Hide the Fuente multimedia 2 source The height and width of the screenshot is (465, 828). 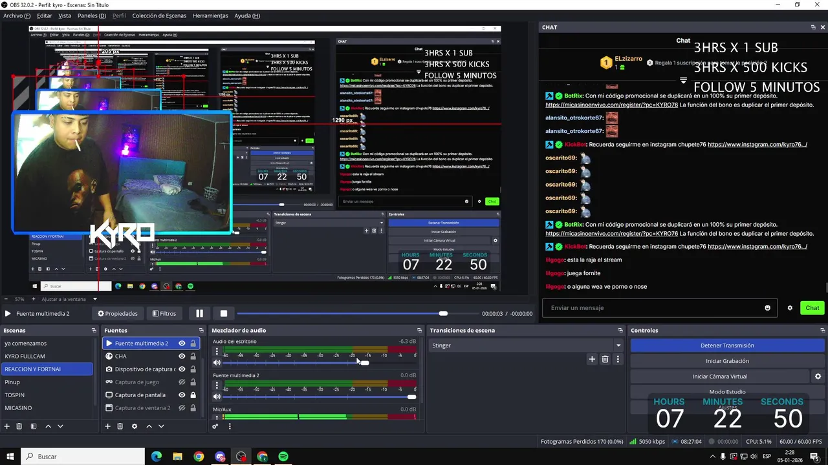click(182, 344)
